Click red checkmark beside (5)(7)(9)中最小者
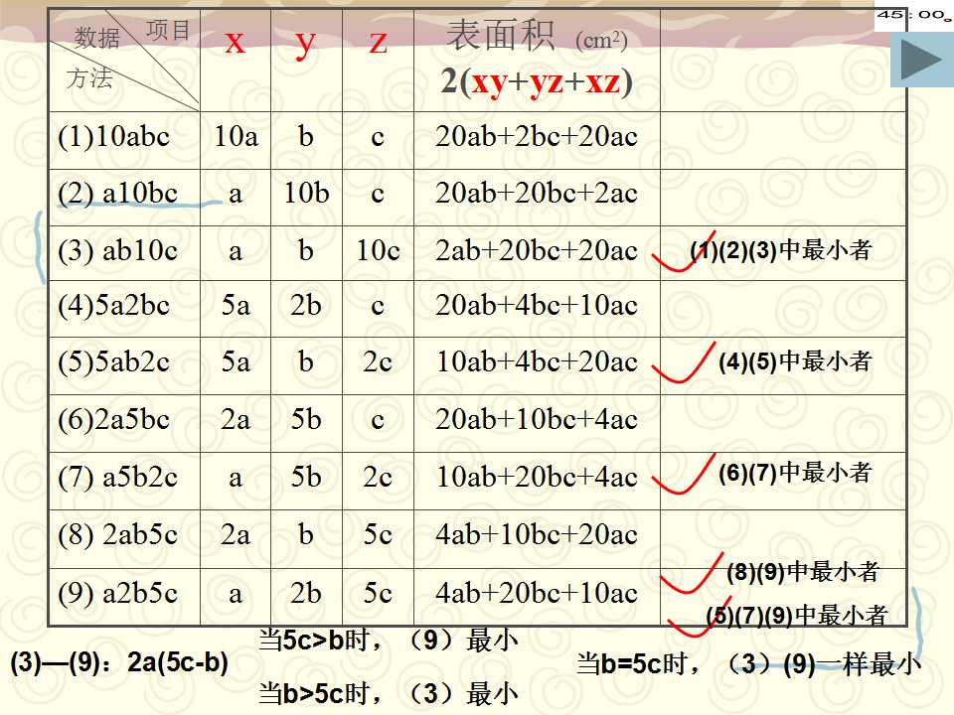Image resolution: width=954 pixels, height=715 pixels. [700, 617]
